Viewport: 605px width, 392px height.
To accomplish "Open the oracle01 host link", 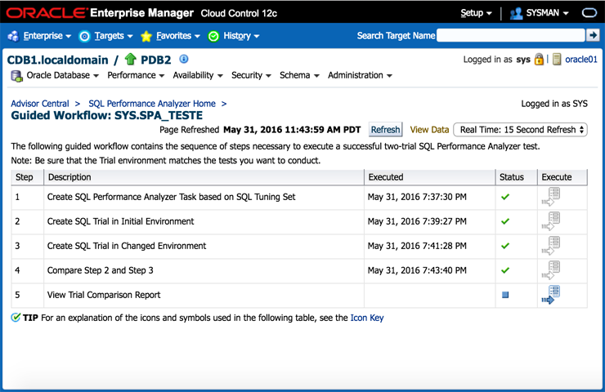I will 580,60.
